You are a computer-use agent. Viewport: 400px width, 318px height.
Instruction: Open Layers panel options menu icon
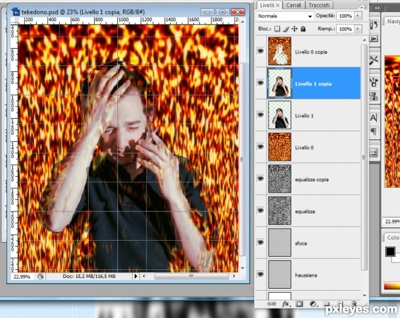tap(364, 7)
